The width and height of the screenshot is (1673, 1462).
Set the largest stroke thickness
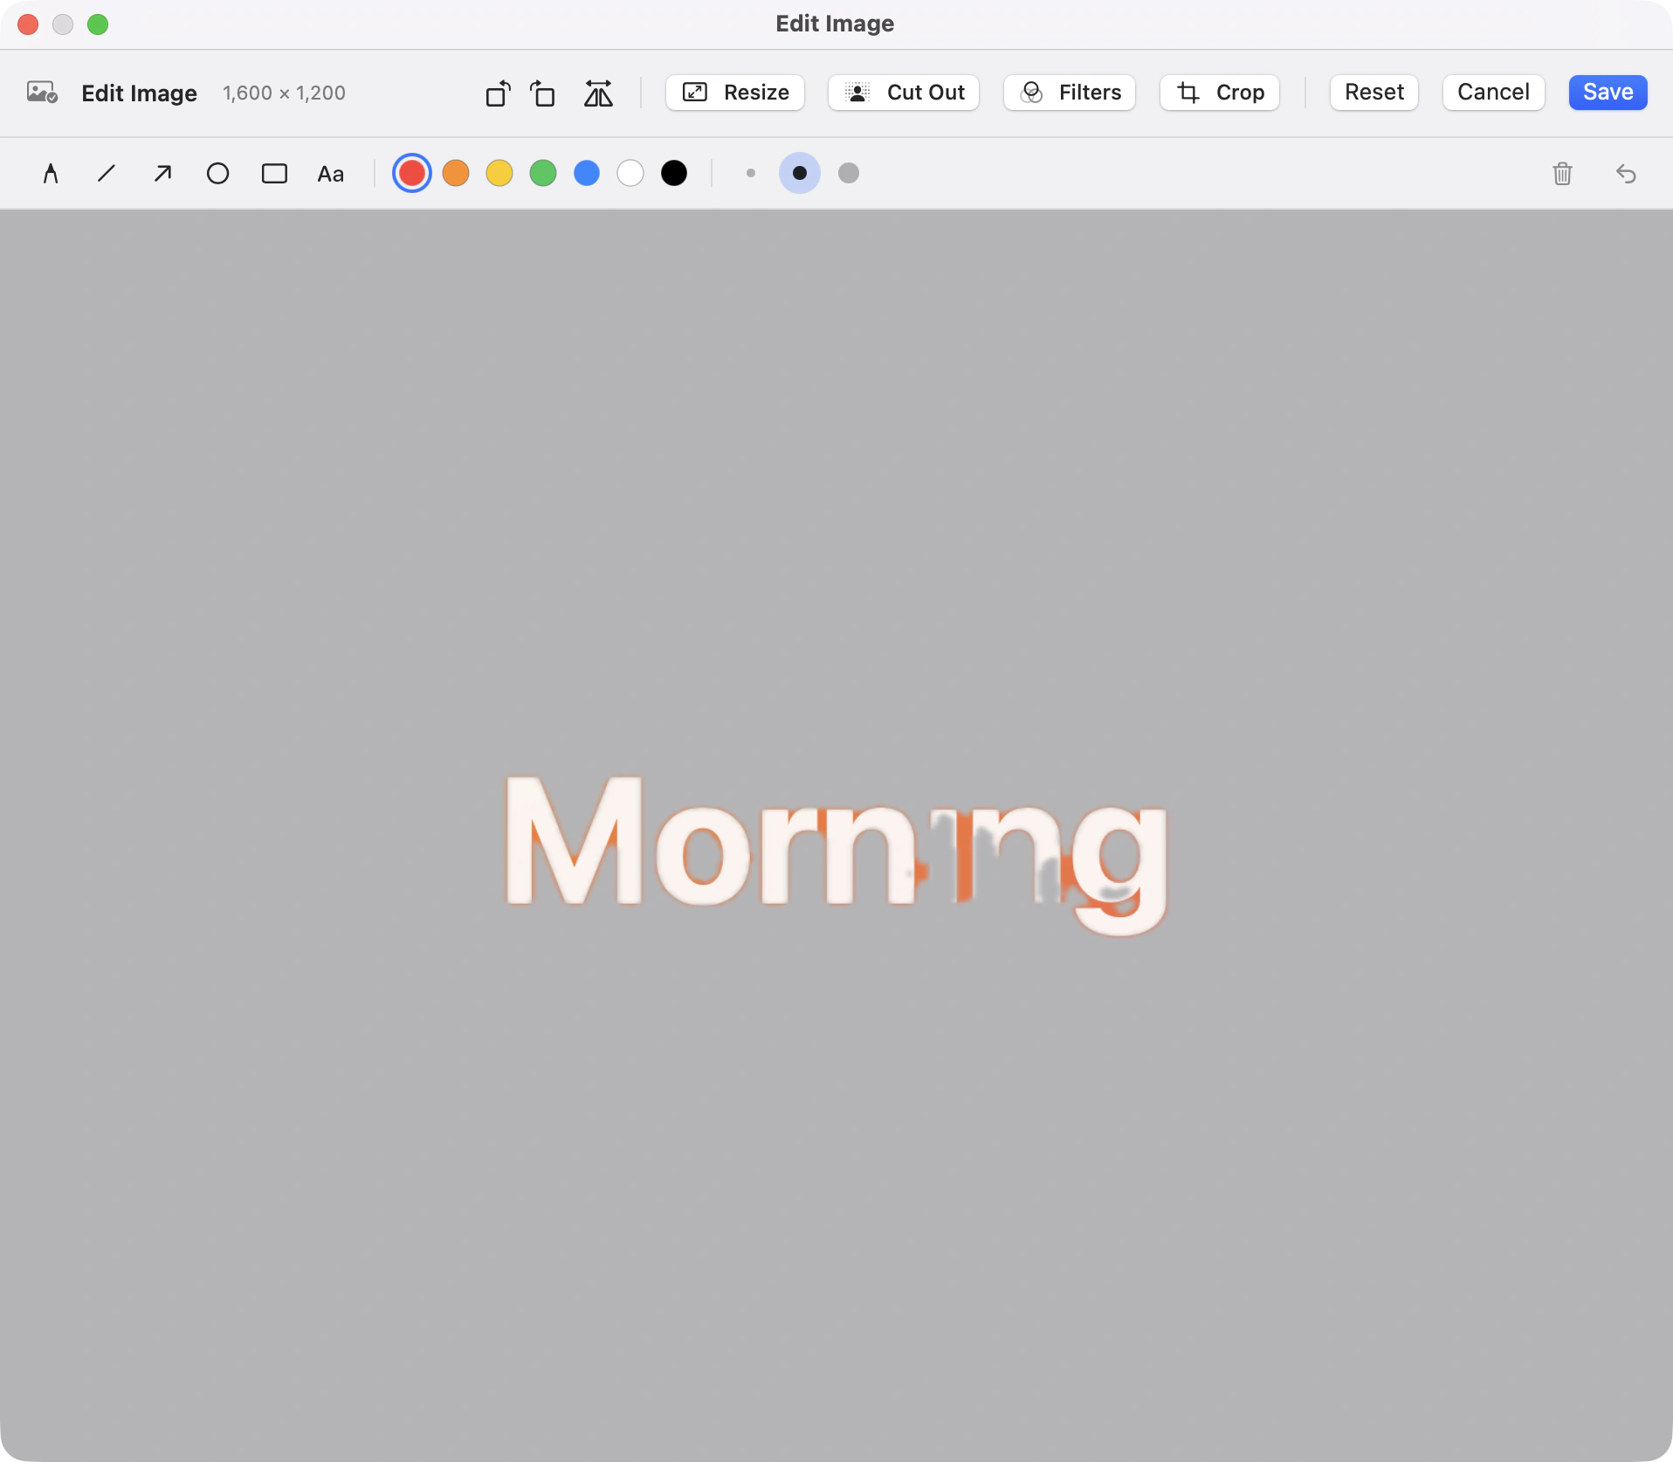click(849, 173)
